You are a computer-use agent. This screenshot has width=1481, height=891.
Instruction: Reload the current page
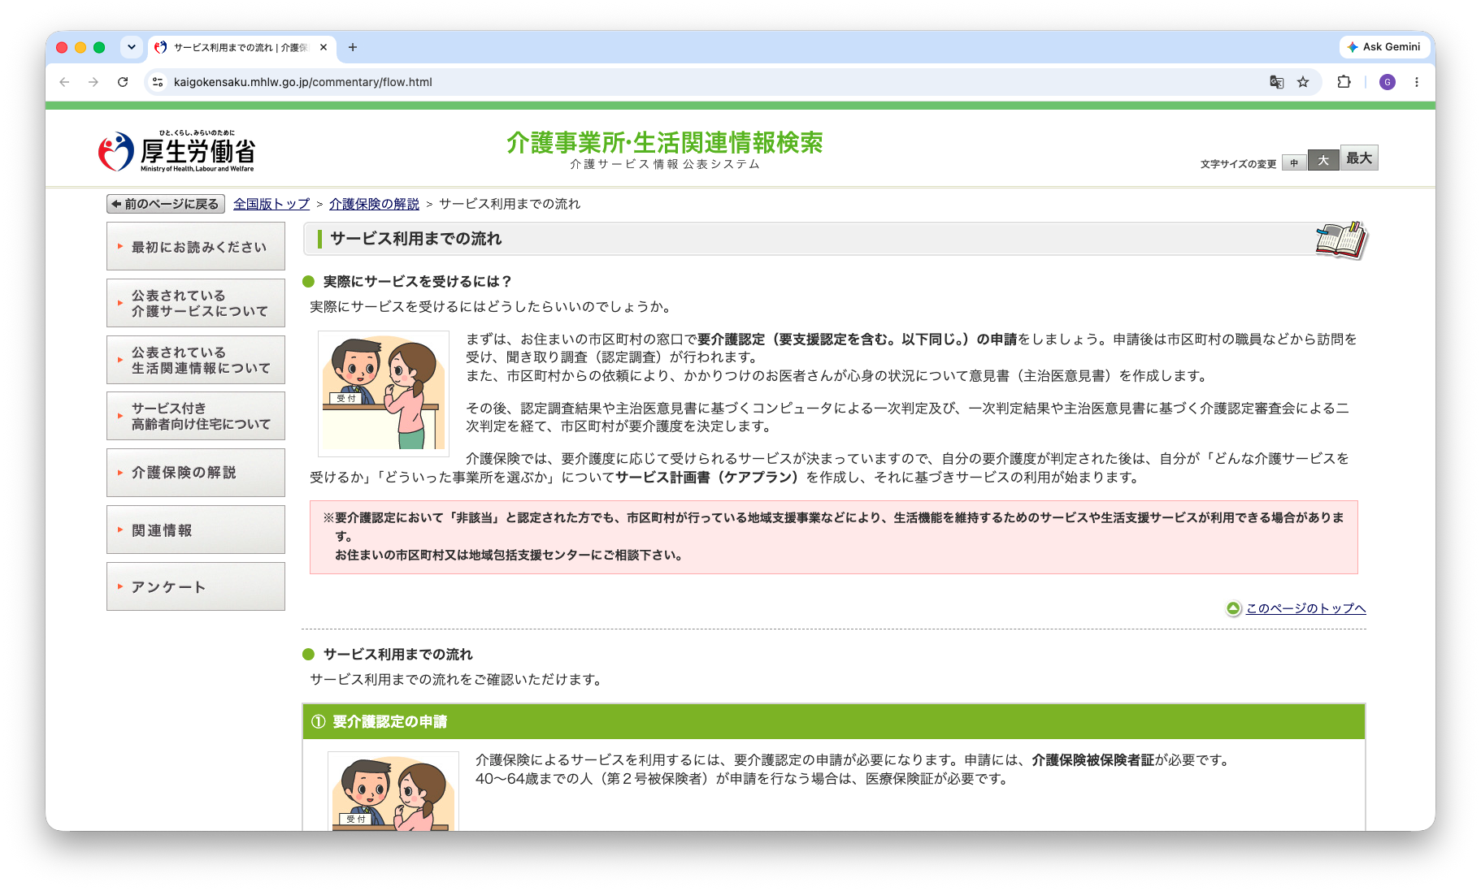[123, 82]
